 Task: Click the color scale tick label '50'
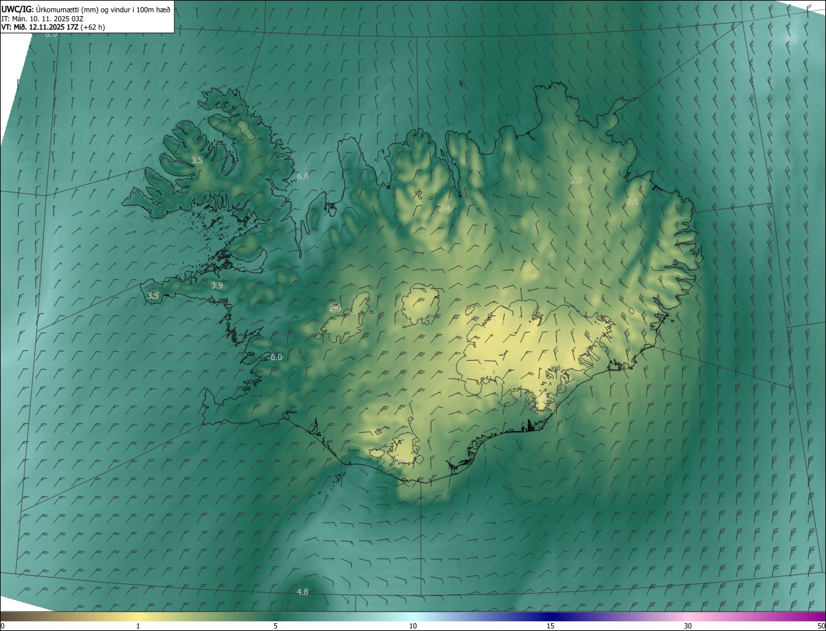coord(821,626)
